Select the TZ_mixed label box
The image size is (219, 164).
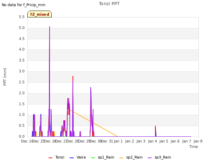pyautogui.click(x=40, y=14)
